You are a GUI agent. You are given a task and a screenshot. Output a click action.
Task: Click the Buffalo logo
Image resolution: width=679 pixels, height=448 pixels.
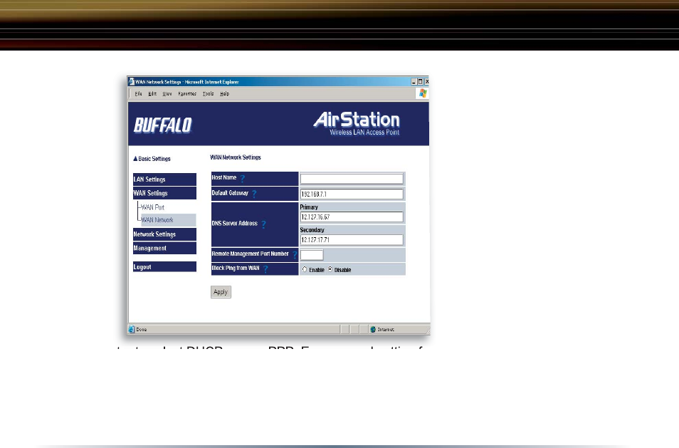(163, 125)
